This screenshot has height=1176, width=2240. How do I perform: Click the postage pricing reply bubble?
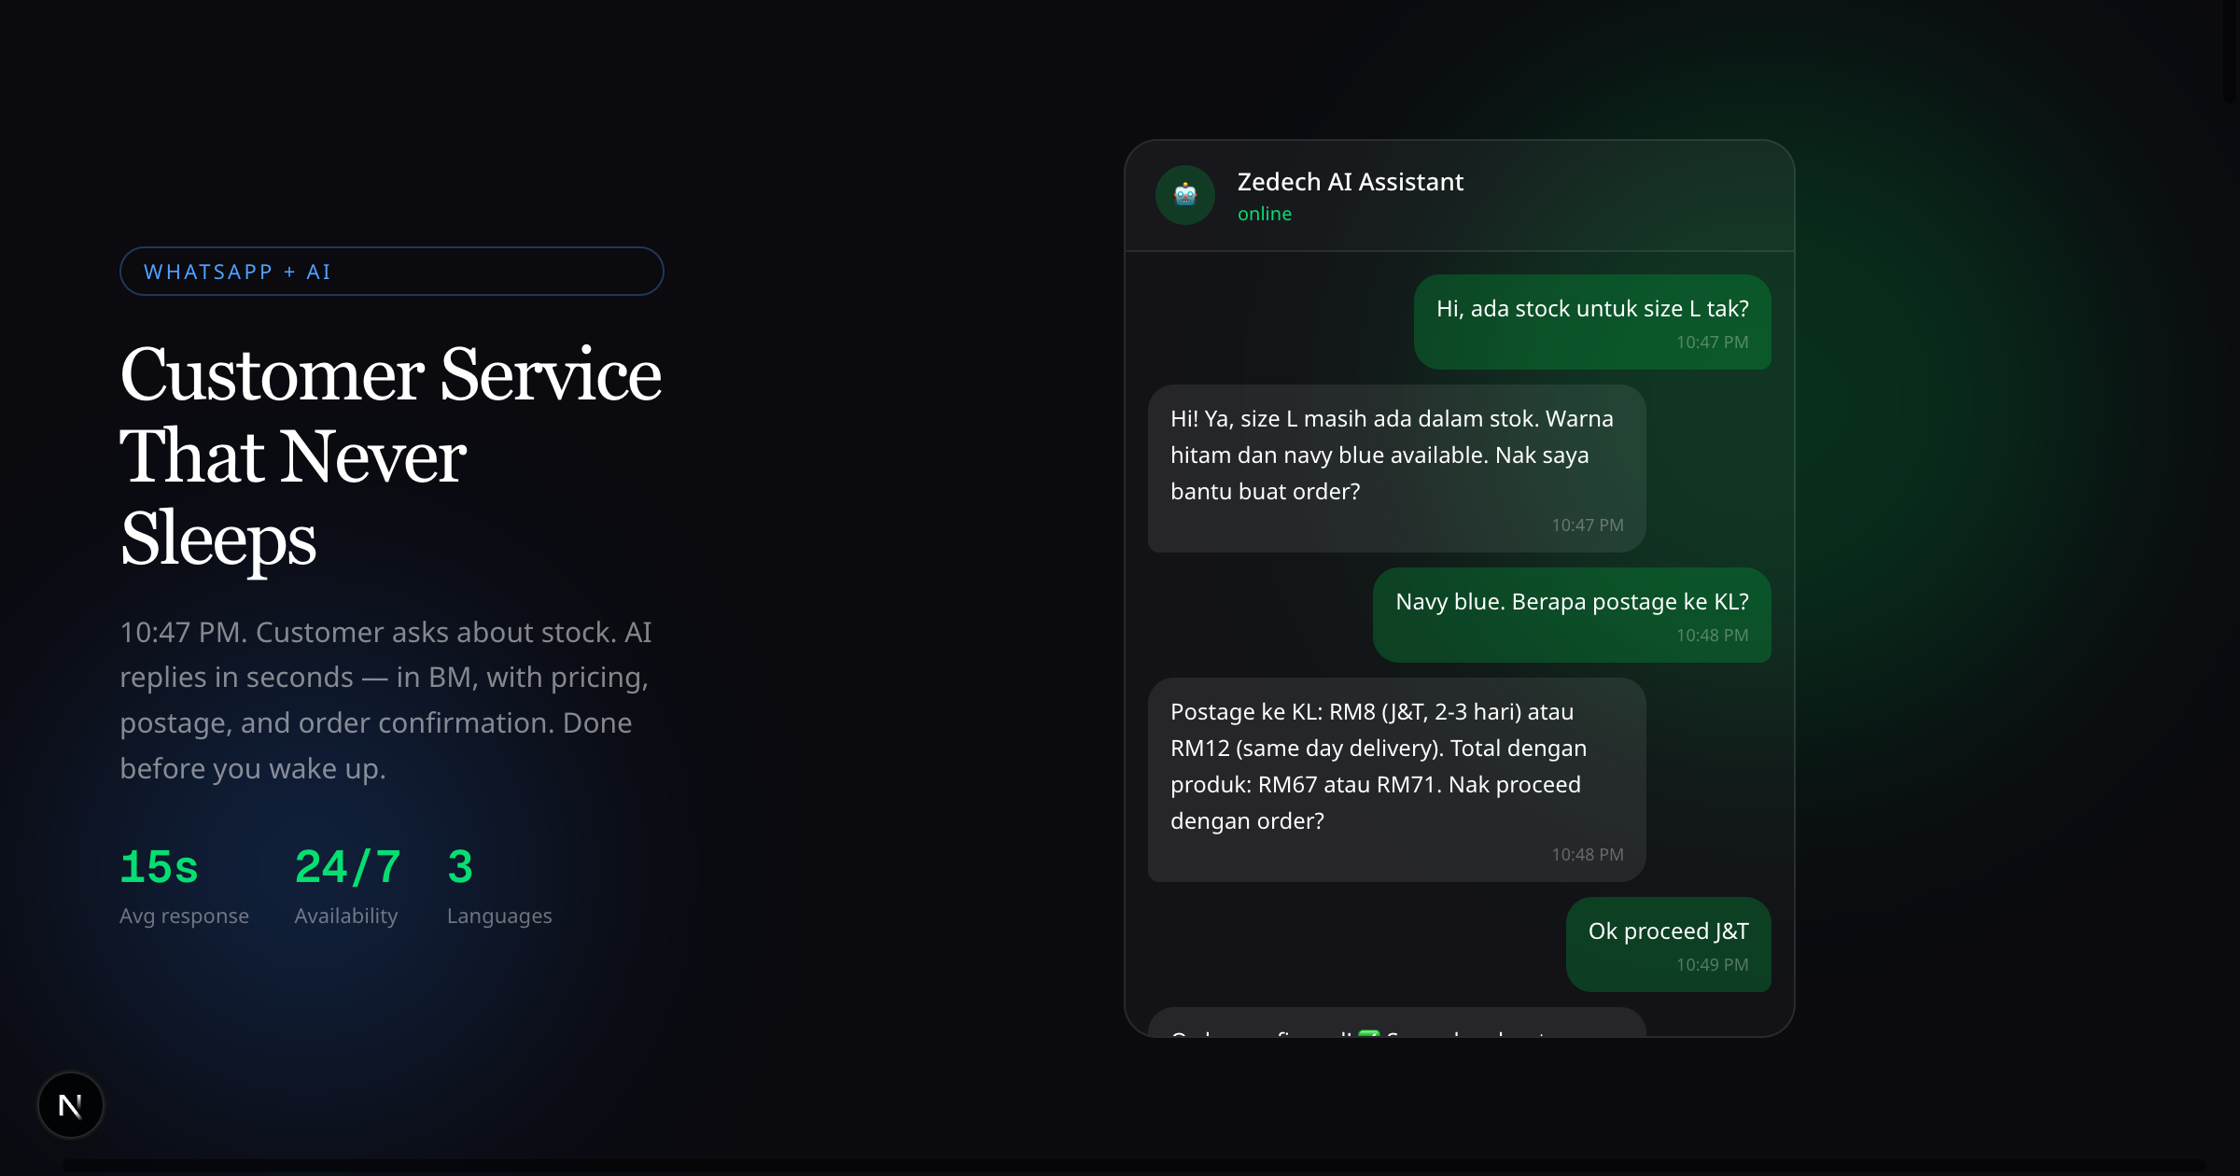[x=1395, y=779]
